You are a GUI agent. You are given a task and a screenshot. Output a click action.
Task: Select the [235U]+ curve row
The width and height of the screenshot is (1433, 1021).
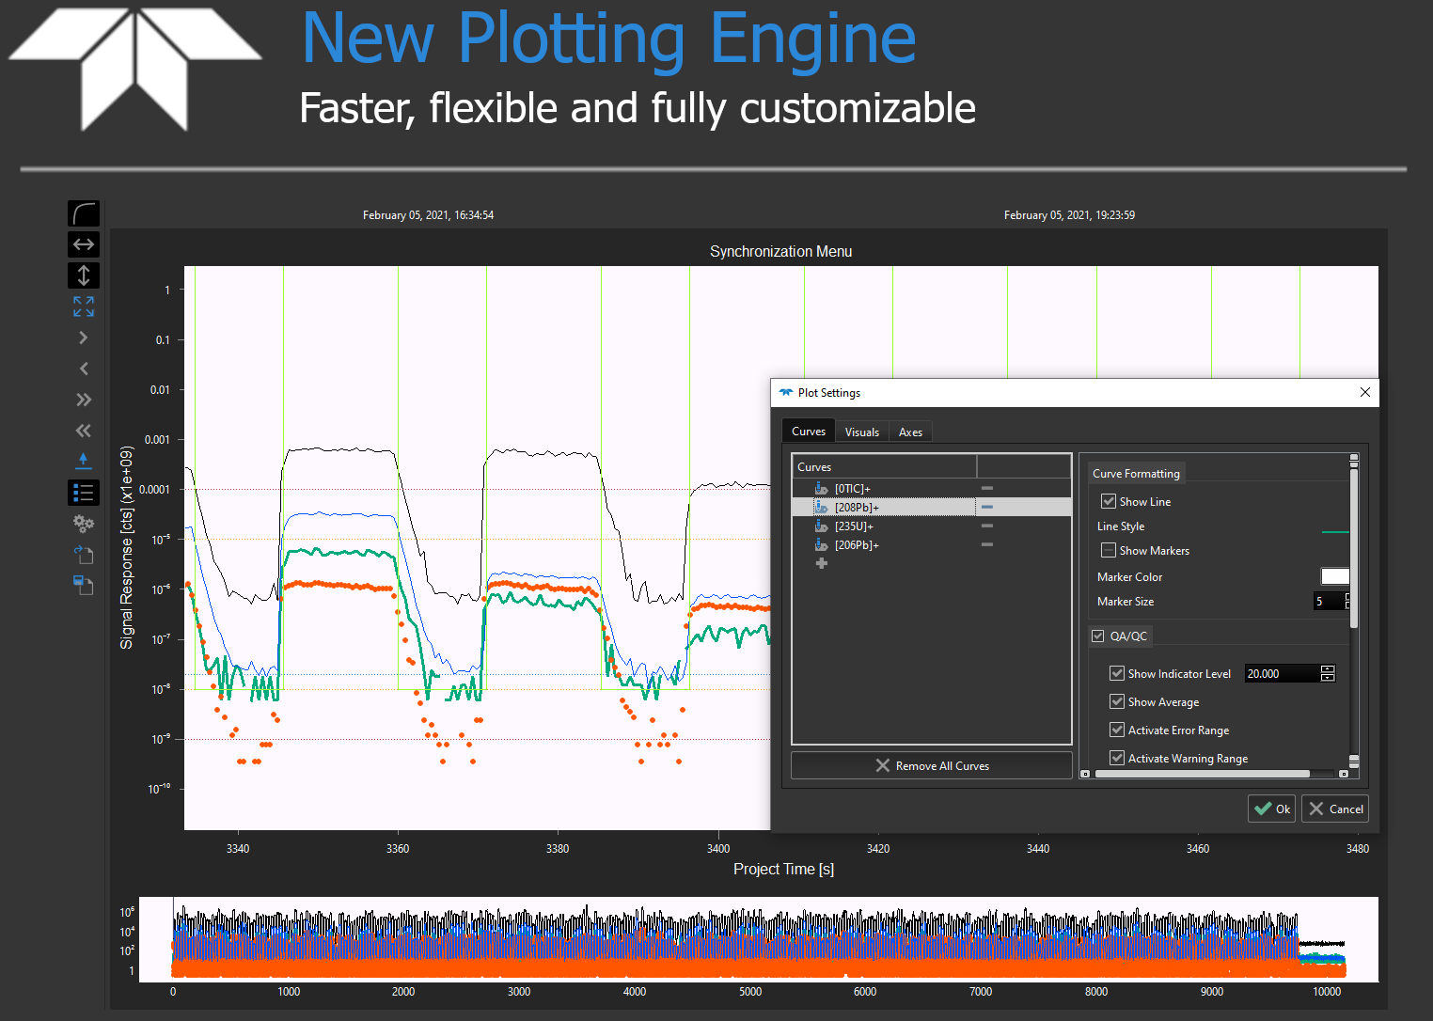pyautogui.click(x=931, y=526)
